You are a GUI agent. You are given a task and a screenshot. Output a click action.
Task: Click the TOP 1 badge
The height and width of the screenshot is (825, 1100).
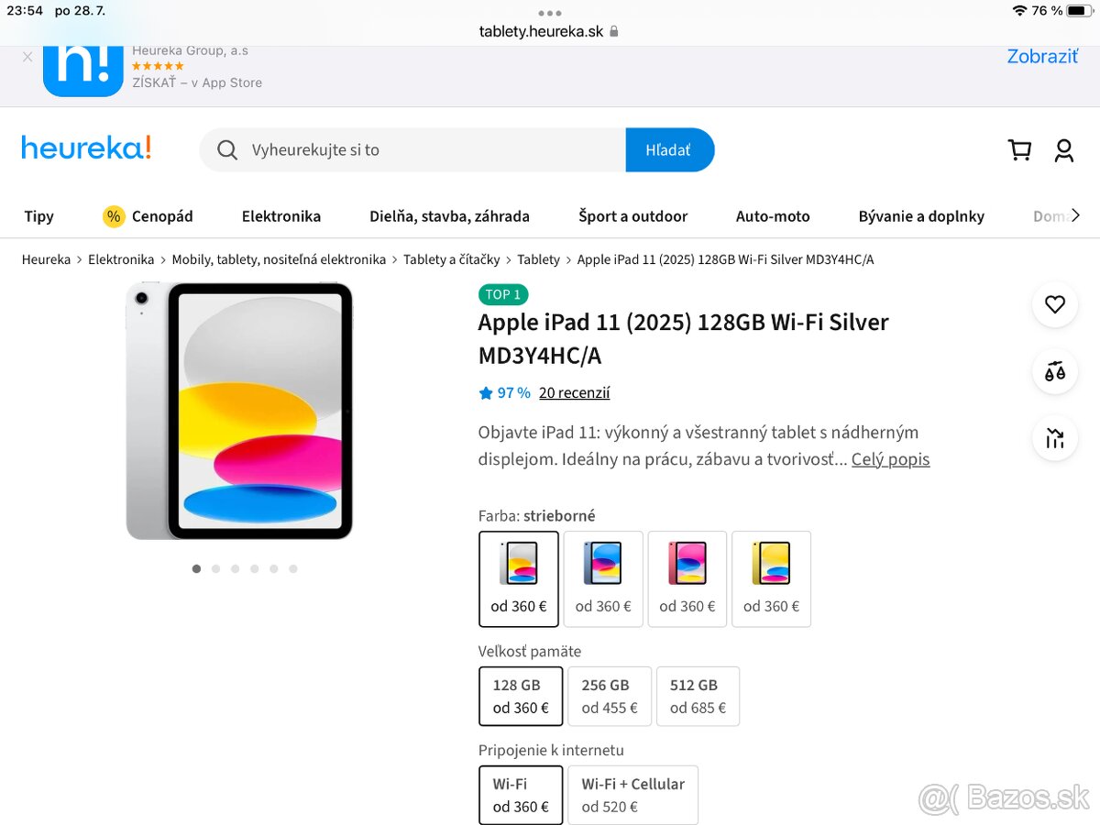tap(503, 294)
